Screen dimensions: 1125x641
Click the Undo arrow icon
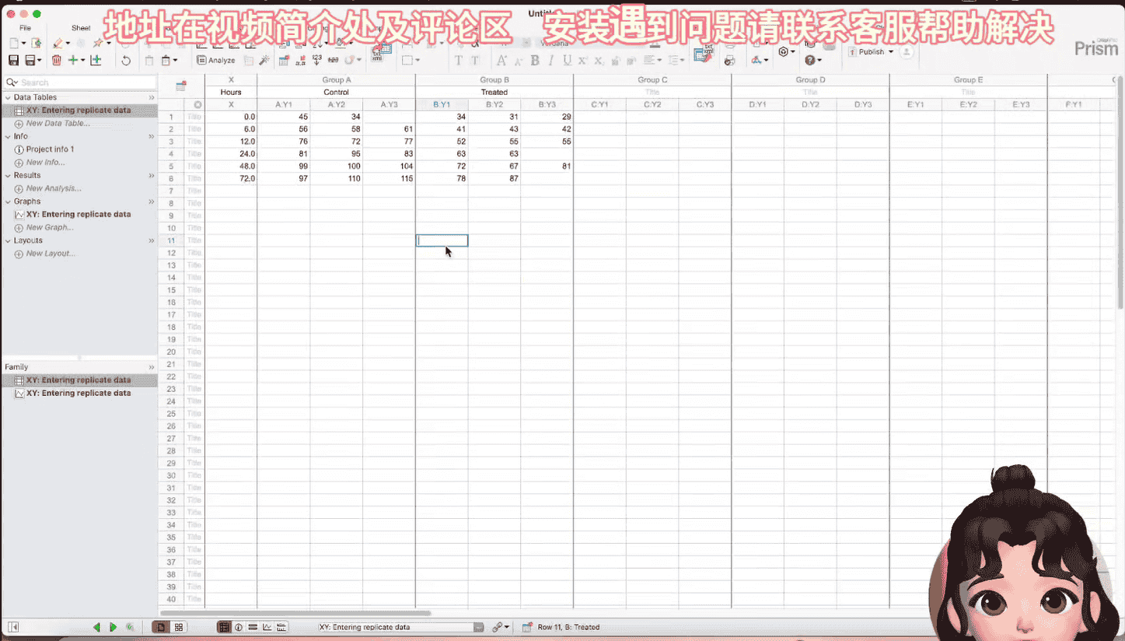(x=126, y=60)
